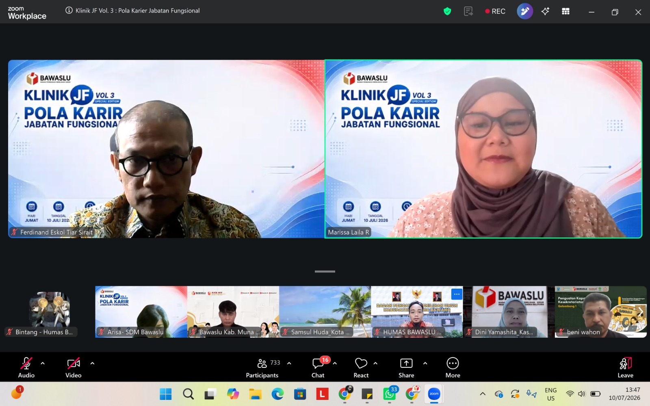Open the Windows Start menu
Image resolution: width=650 pixels, height=406 pixels.
pos(166,394)
